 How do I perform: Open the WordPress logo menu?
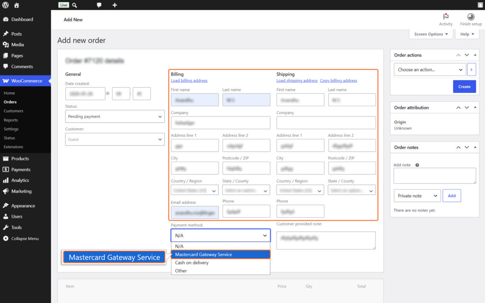point(6,5)
